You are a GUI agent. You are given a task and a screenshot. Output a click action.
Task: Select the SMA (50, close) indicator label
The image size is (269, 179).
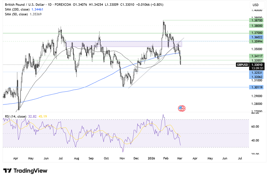click(x=16, y=14)
